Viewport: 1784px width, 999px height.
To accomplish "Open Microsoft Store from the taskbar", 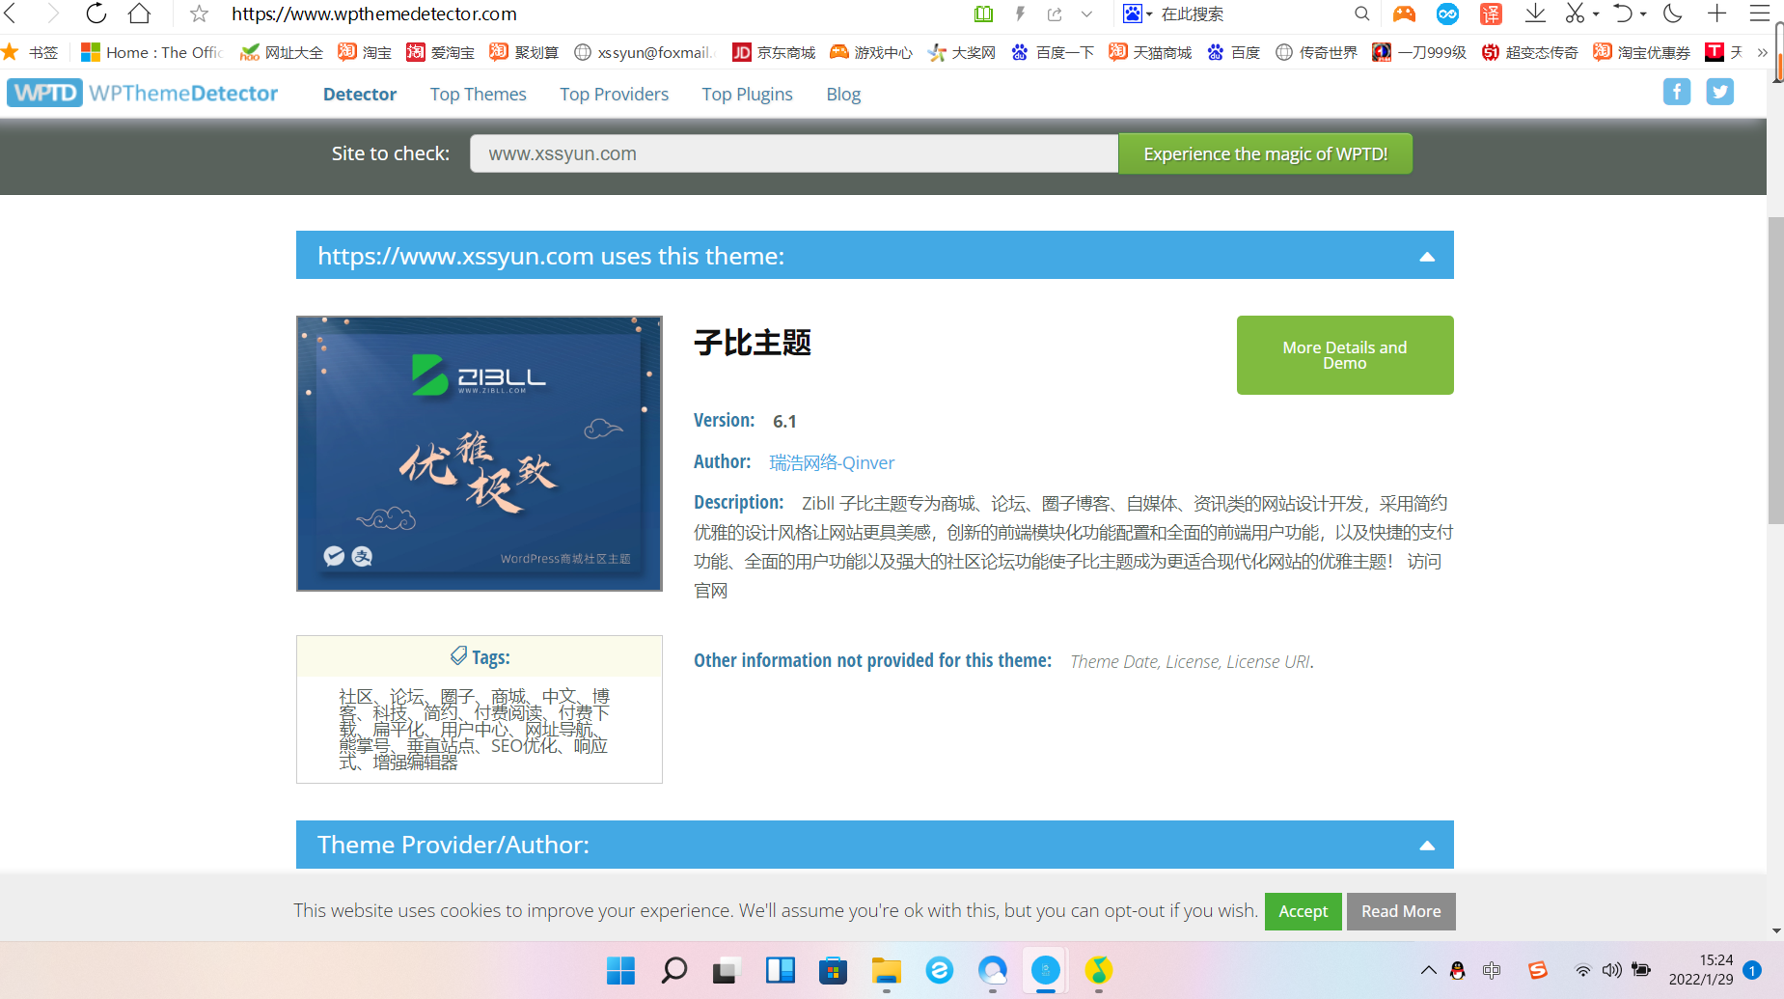I will (833, 970).
